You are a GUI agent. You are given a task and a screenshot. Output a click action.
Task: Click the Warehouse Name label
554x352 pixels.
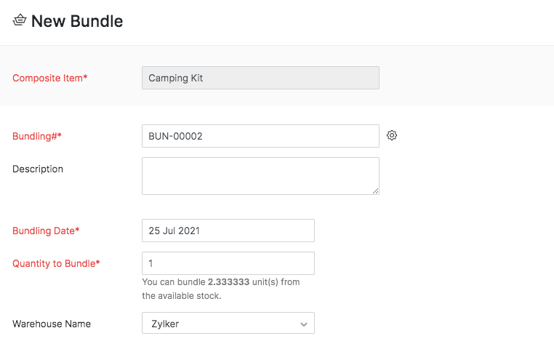(x=52, y=324)
